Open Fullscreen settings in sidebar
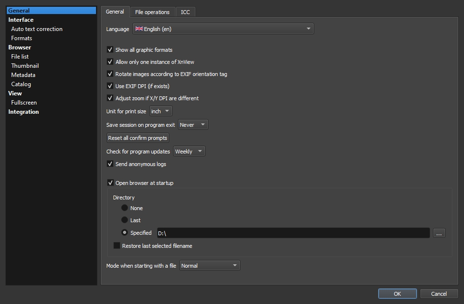The image size is (464, 304). tap(24, 103)
